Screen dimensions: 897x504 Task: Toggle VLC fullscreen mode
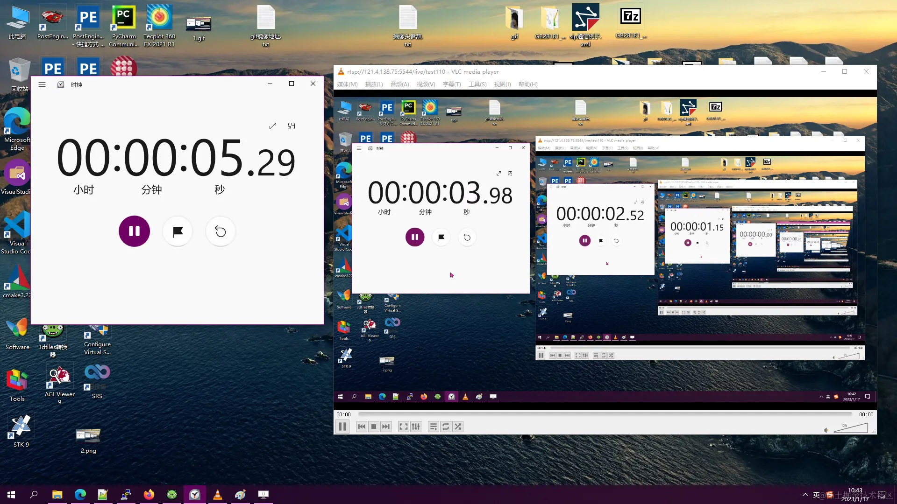click(x=403, y=427)
